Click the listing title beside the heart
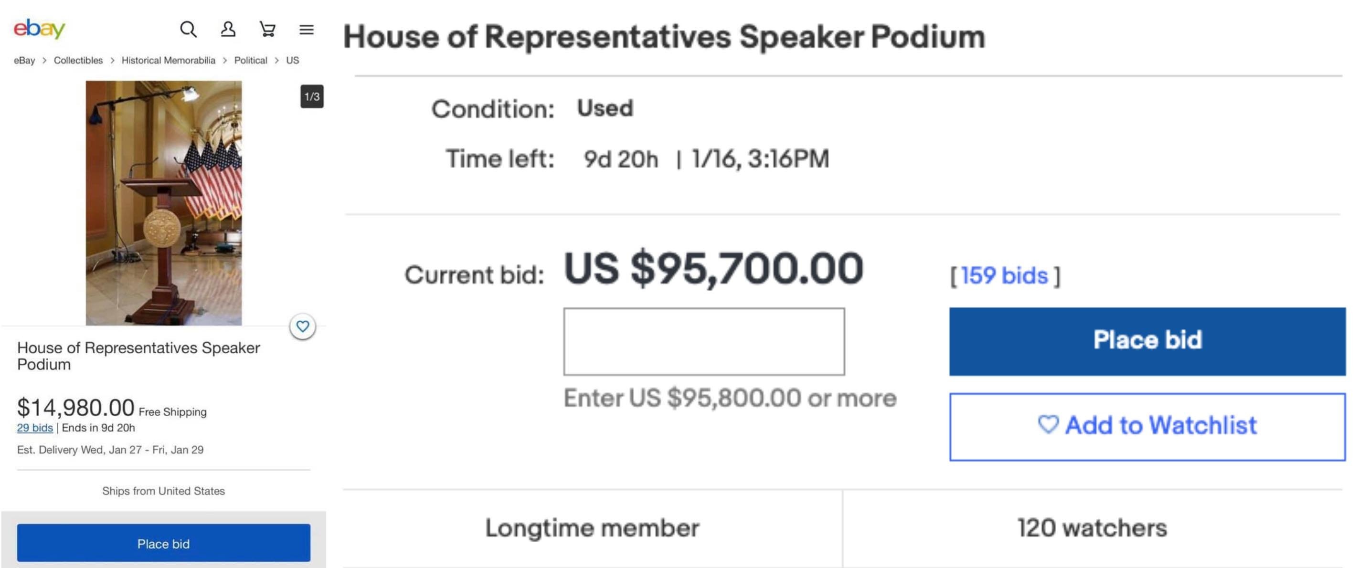 coord(138,356)
